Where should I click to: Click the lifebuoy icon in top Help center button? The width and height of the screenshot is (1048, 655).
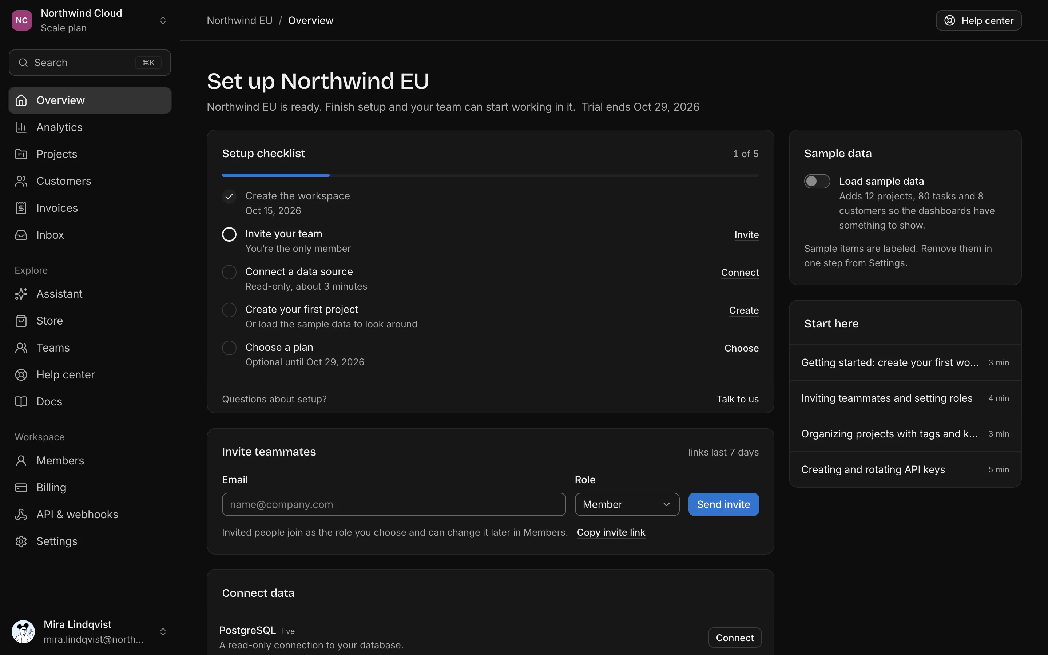coord(950,20)
